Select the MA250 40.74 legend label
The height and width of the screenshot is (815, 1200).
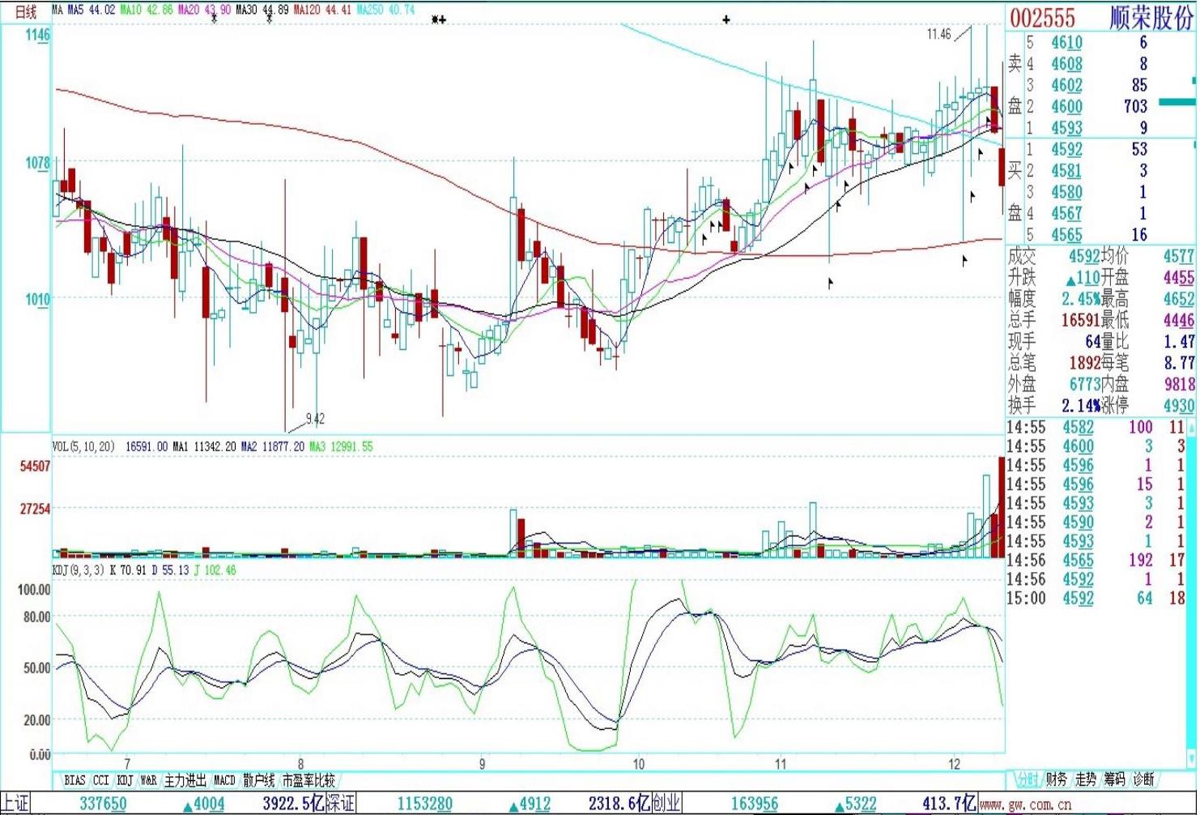(x=385, y=10)
